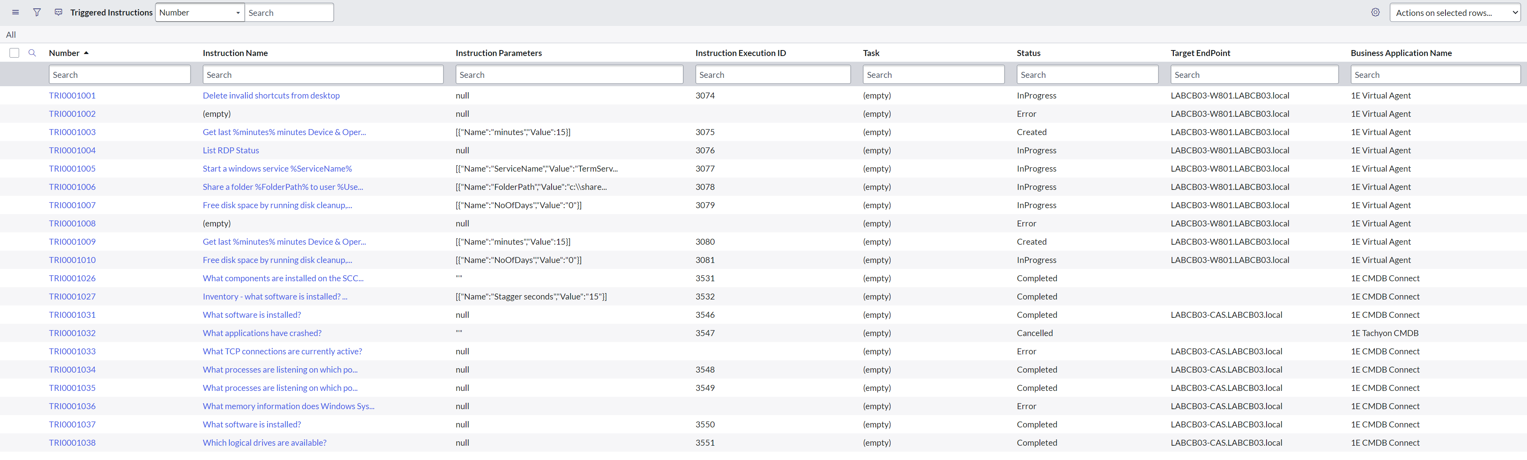Click the Target EndPoint search field

coord(1254,75)
